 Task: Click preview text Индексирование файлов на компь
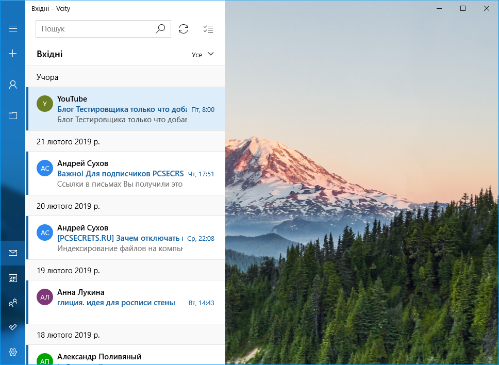120,248
